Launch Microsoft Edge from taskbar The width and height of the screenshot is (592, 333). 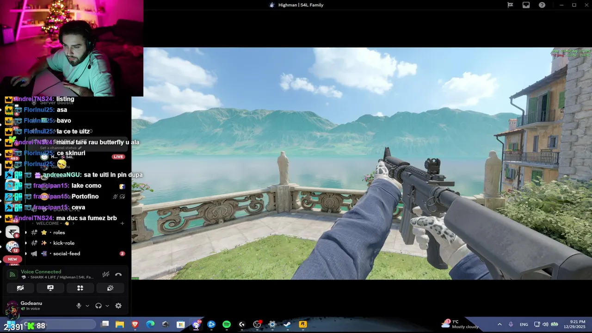point(150,325)
